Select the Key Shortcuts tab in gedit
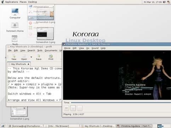 (x=18, y=64)
